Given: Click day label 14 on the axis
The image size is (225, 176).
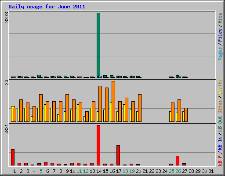Looking at the screenshot, I should 99,171.
